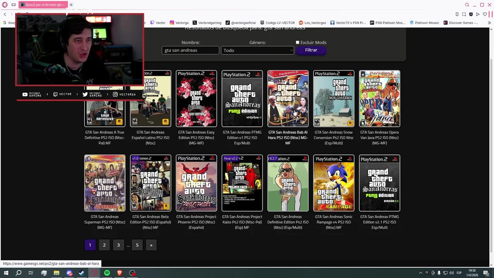Image resolution: width=494 pixels, height=278 pixels.
Task: Open the Vector Twitch bookmark
Action: point(158,23)
